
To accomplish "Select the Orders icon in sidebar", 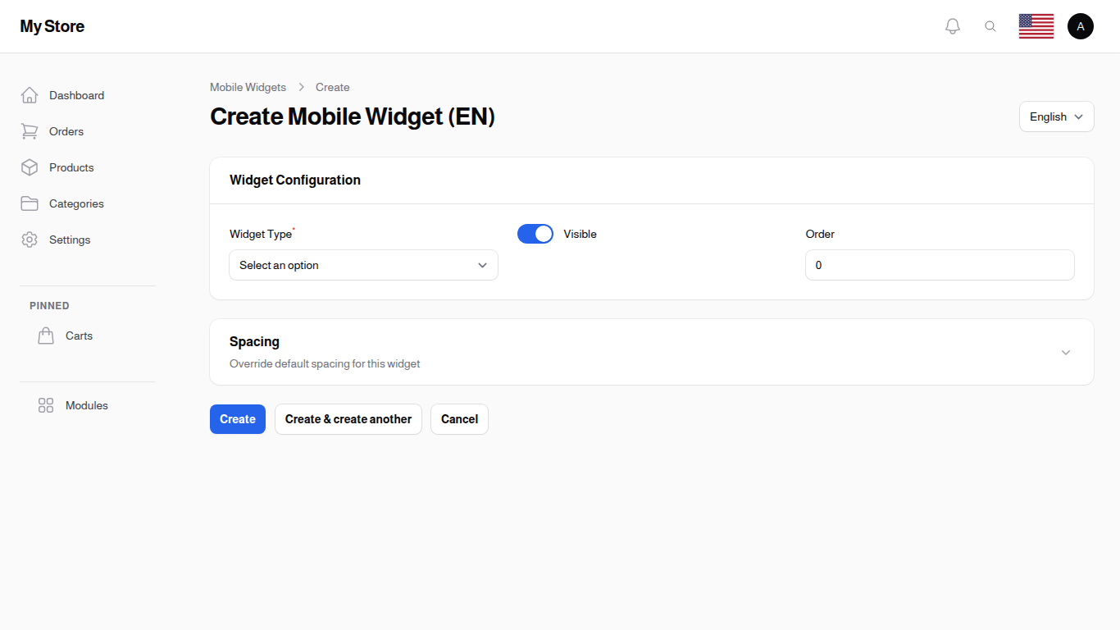I will pos(30,131).
